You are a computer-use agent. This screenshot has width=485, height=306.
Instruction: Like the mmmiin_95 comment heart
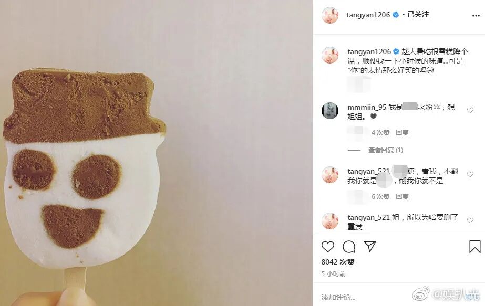coord(470,110)
